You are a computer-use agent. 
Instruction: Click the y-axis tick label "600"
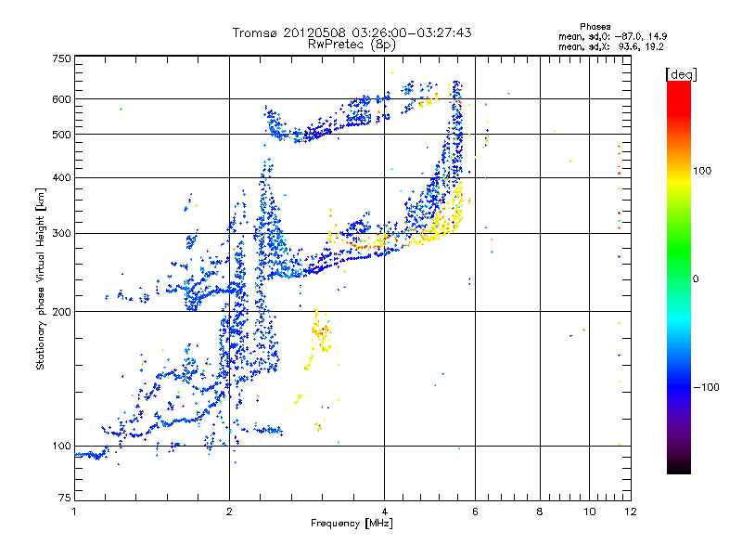click(x=61, y=99)
